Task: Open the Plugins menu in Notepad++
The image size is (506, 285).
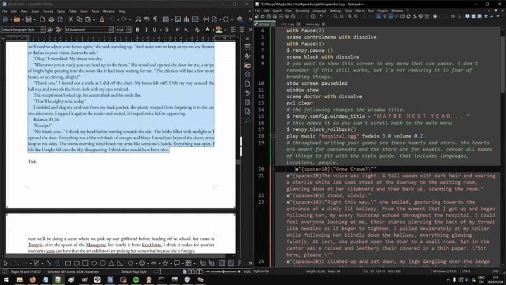Action: 383,11
